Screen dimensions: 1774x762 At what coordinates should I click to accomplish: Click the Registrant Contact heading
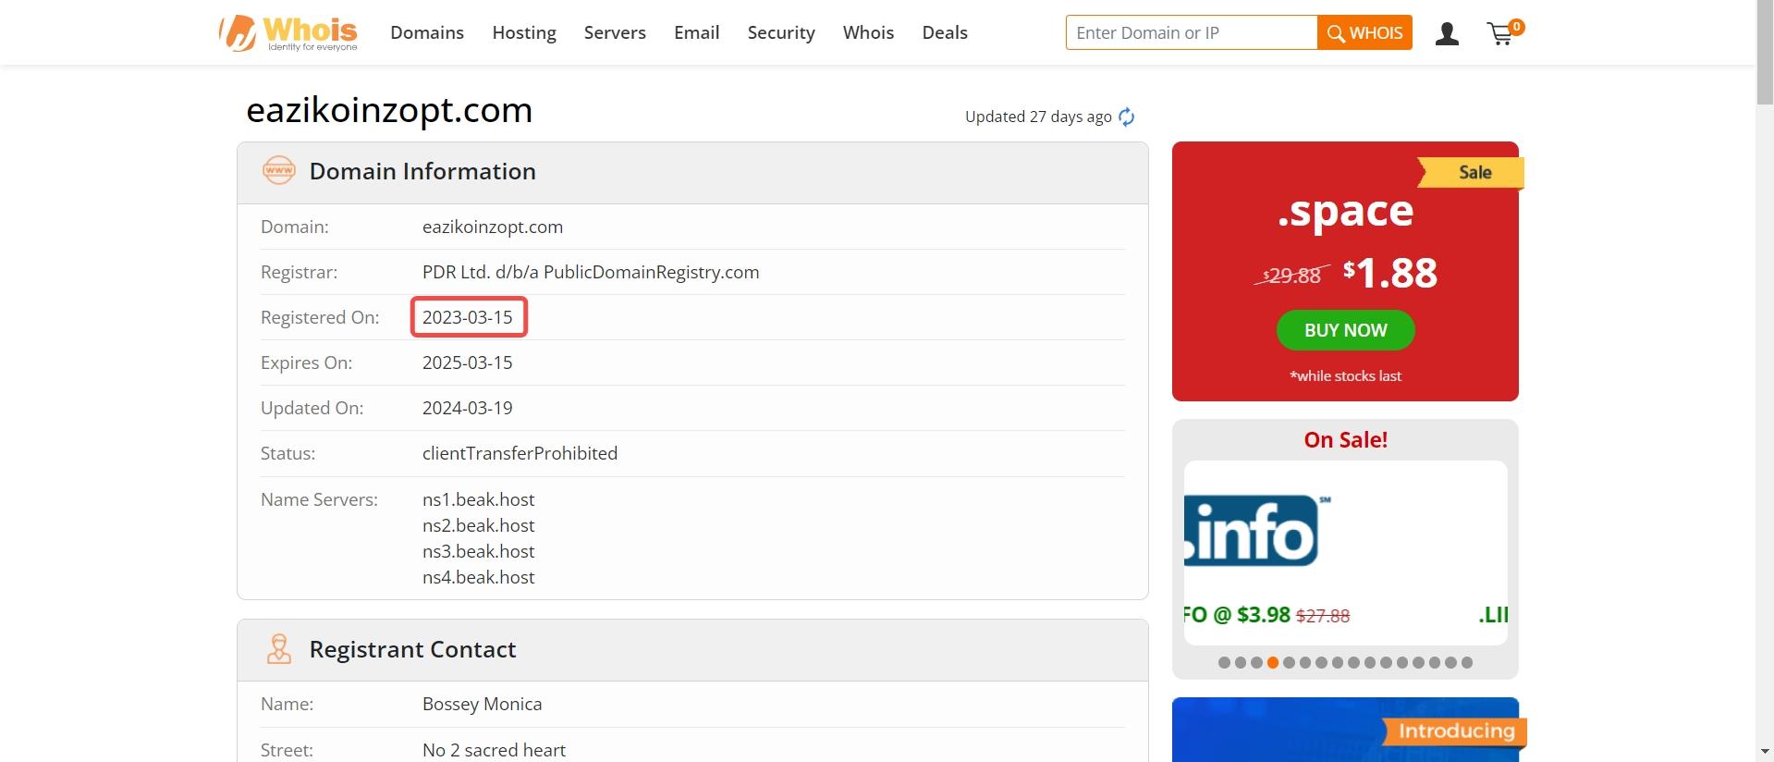(412, 649)
